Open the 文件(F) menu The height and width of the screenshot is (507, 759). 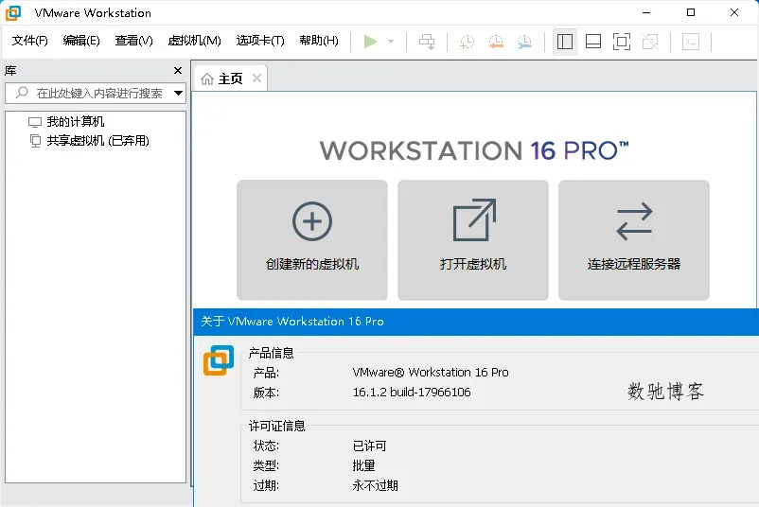[x=30, y=41]
